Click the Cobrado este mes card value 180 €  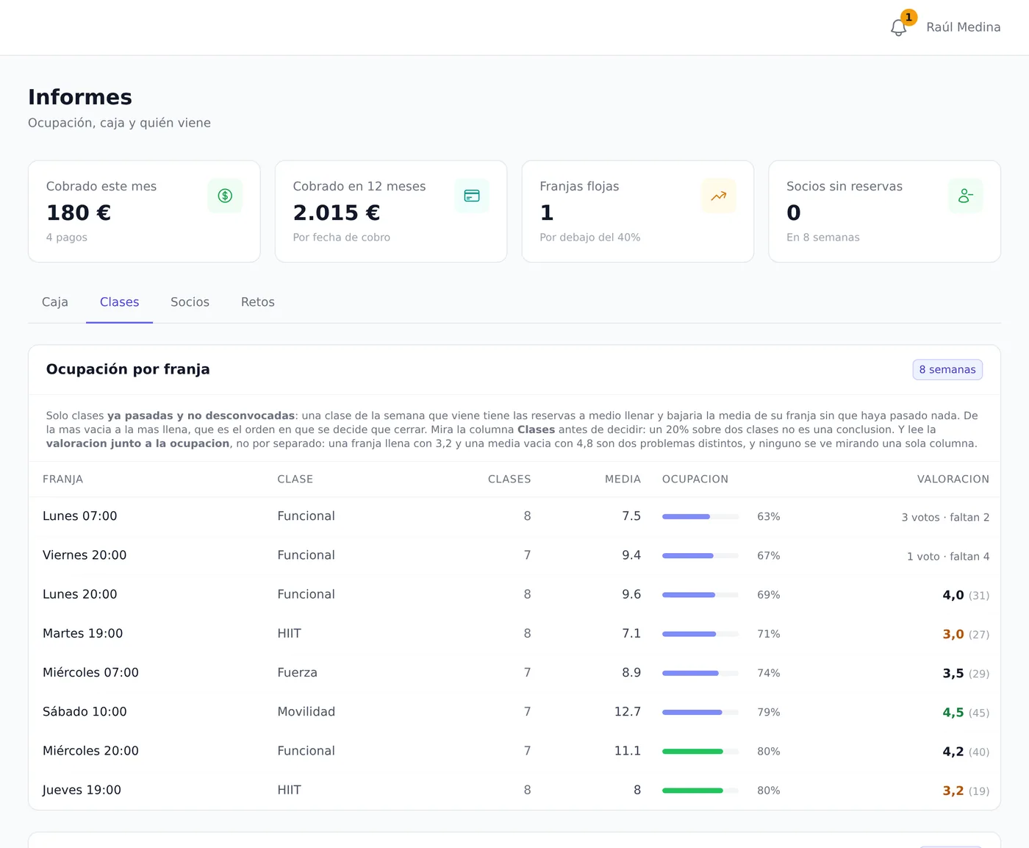79,213
